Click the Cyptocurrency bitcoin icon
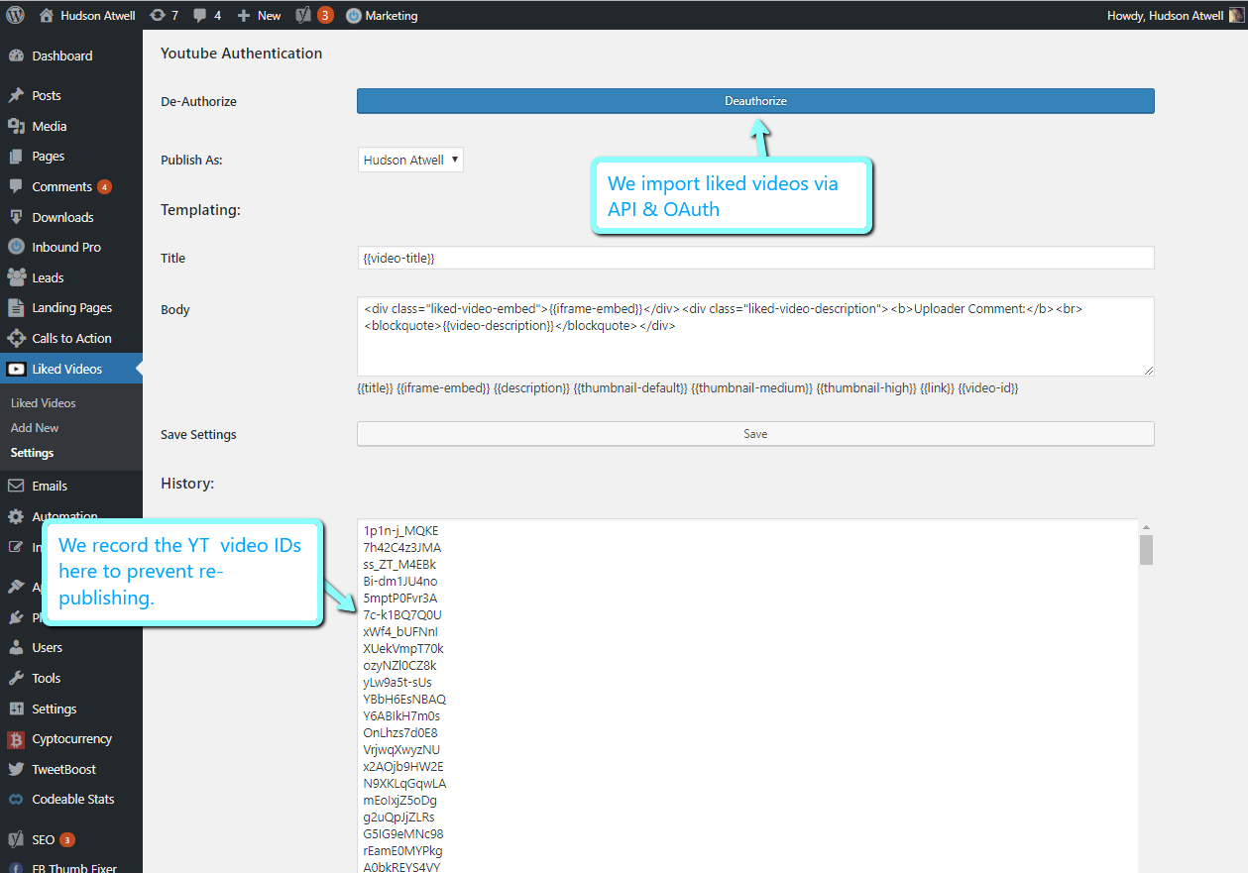The width and height of the screenshot is (1248, 873). [16, 739]
